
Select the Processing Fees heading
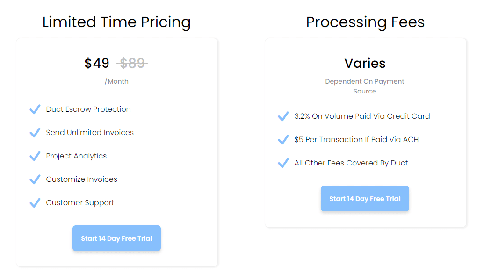click(365, 22)
